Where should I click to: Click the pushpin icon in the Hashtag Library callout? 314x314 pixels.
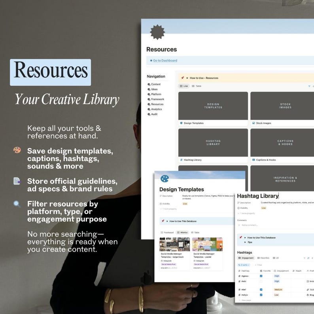point(241,238)
